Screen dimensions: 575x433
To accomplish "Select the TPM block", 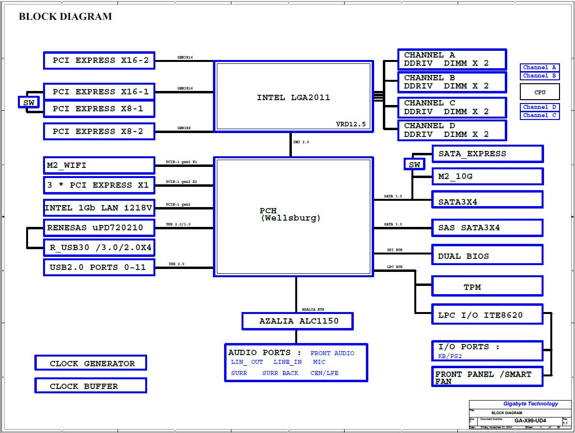I will click(x=487, y=287).
